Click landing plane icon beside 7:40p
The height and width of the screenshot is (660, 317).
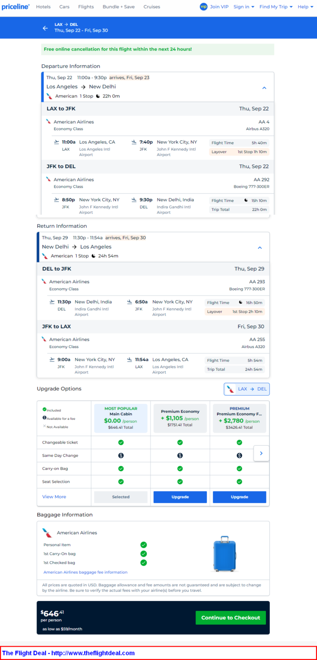click(134, 142)
